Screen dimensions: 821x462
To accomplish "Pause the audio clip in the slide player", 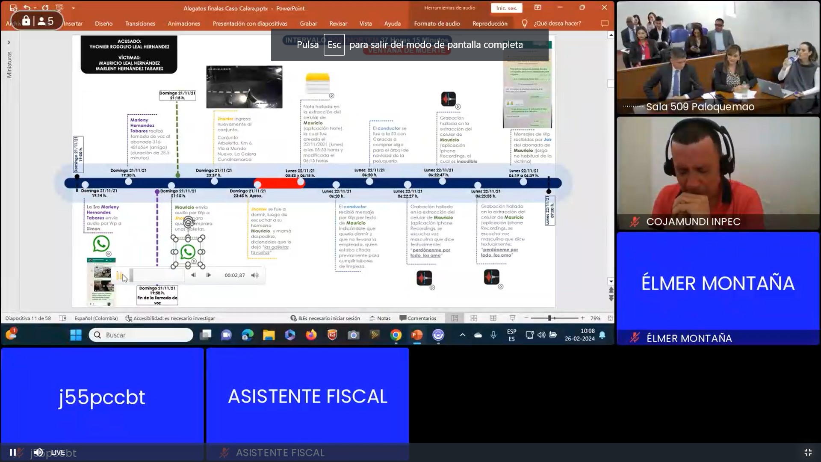I will [x=119, y=276].
